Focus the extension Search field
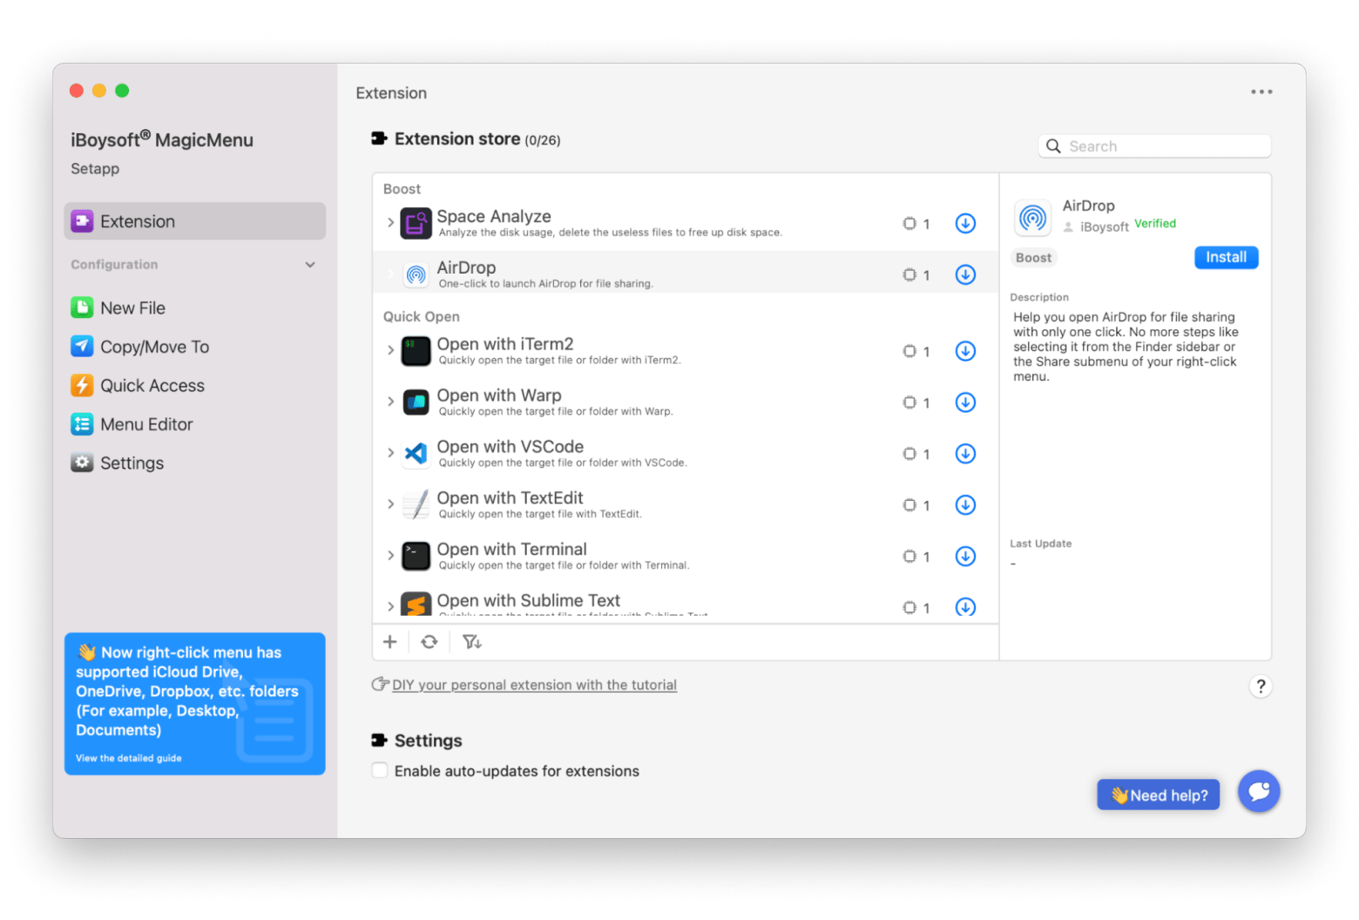 point(1154,146)
